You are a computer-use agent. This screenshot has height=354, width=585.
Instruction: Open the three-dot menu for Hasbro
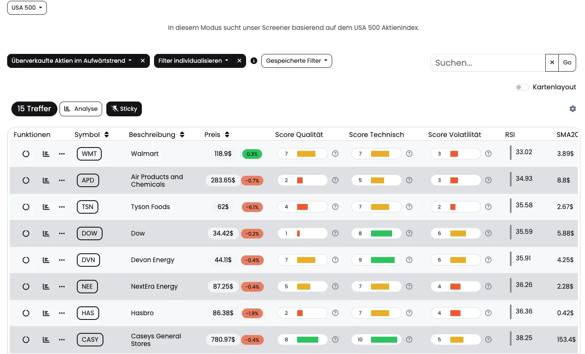tap(62, 313)
